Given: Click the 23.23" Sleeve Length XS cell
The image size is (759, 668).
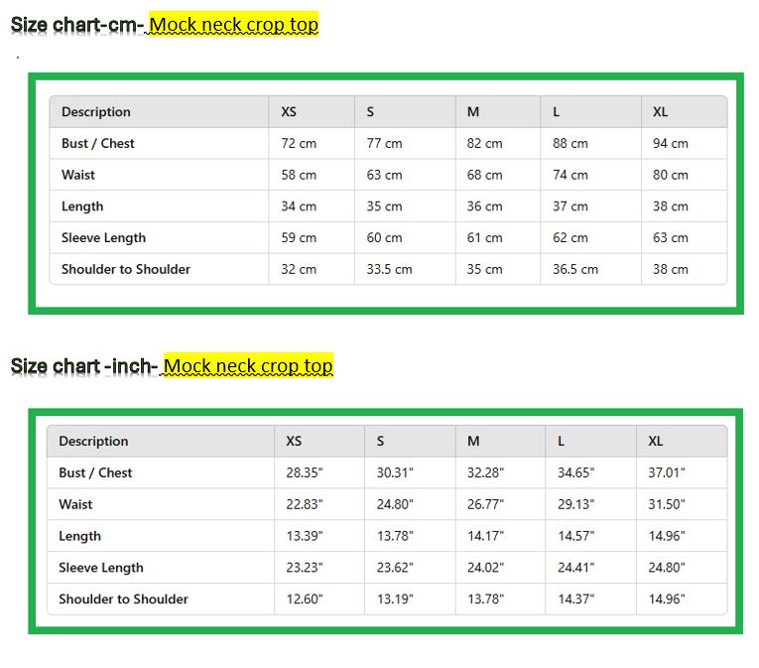Looking at the screenshot, I should [304, 568].
